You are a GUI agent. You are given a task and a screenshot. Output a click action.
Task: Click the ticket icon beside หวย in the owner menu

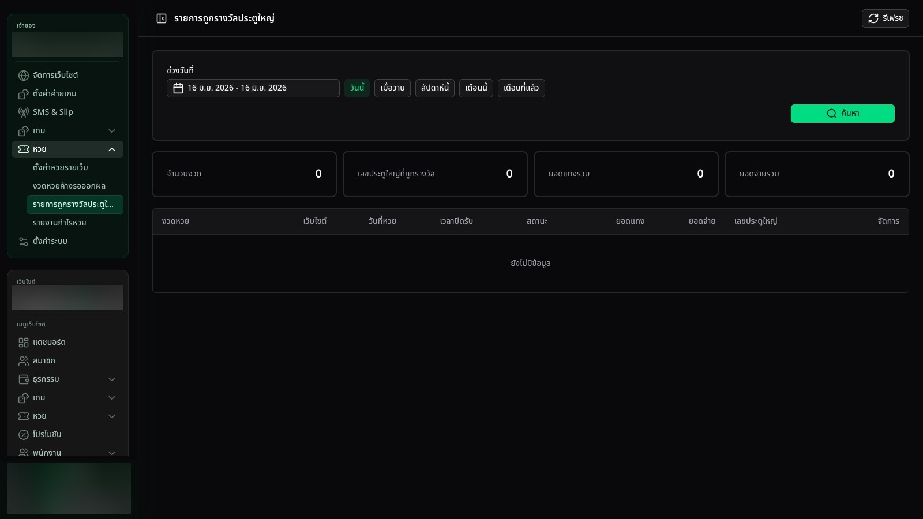[24, 149]
